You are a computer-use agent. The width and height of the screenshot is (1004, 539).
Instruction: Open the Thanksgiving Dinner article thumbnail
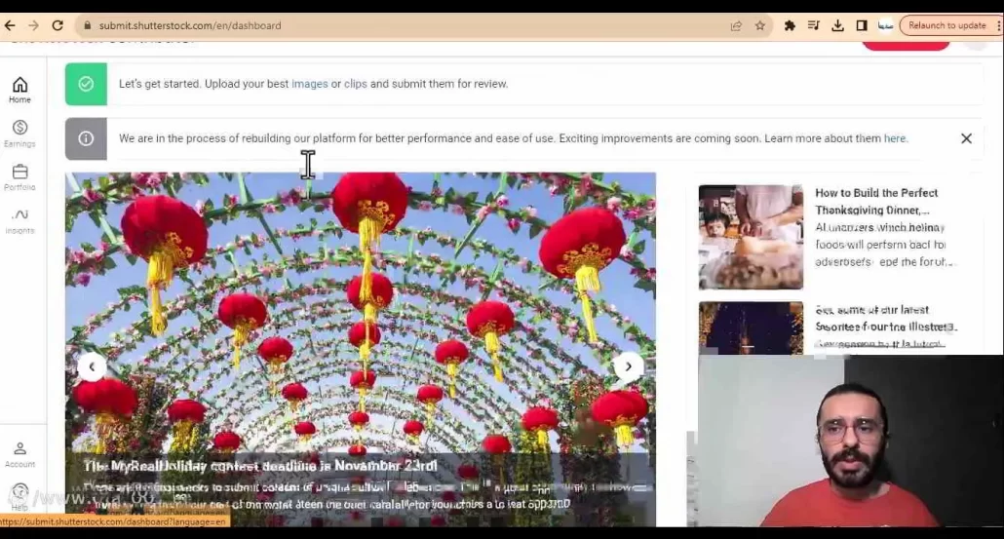click(x=751, y=237)
